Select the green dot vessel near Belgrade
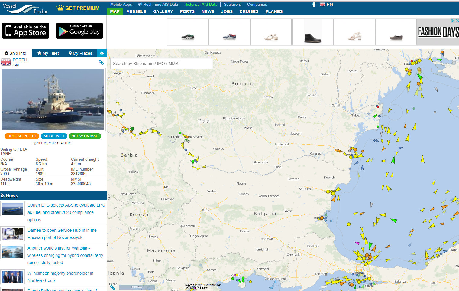The image size is (459, 291). (132, 129)
